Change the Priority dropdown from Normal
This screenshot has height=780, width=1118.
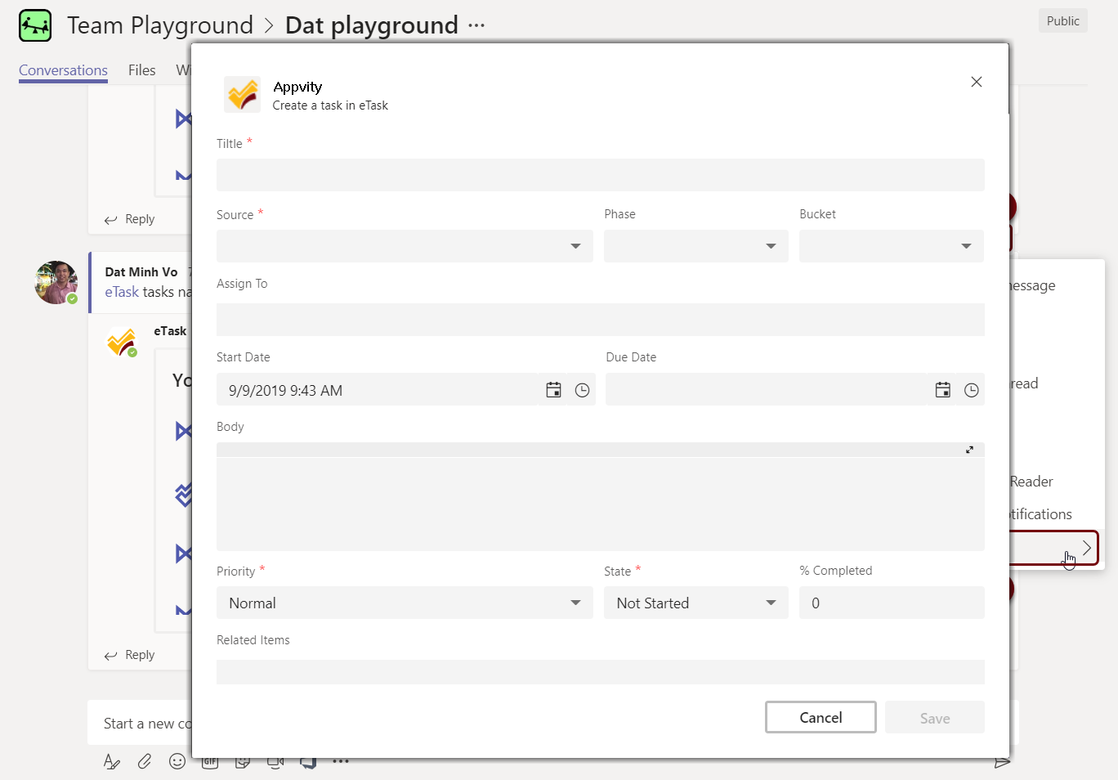click(x=405, y=603)
